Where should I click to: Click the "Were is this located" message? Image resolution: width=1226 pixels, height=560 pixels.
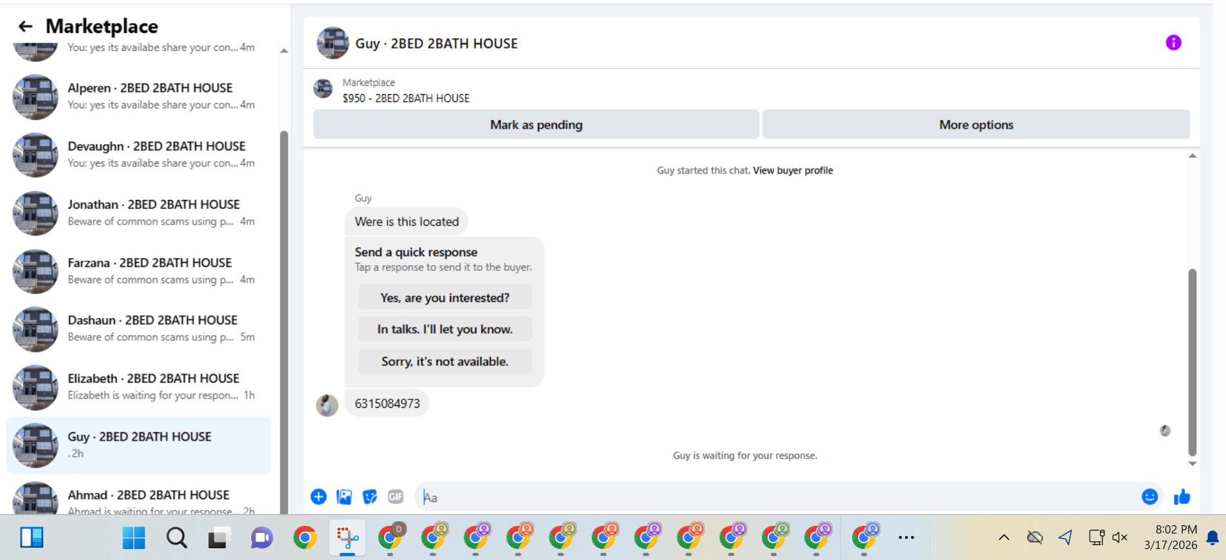407,221
